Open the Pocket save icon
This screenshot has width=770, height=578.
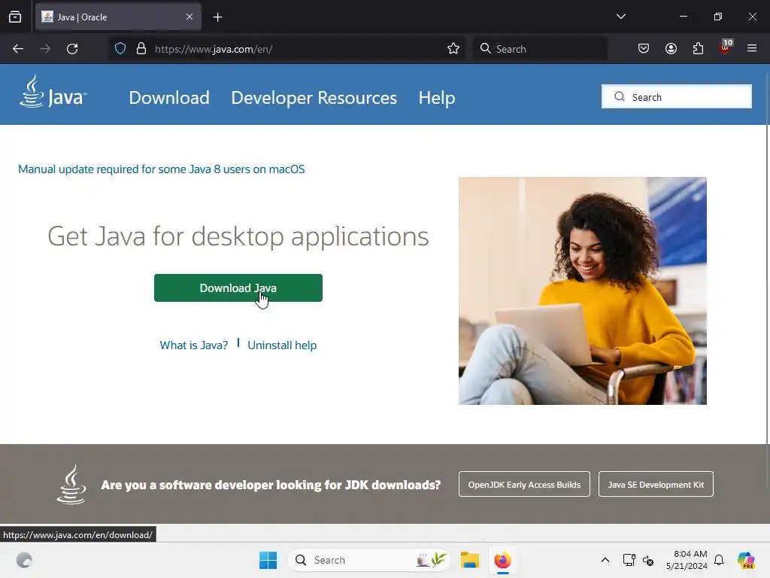pos(644,49)
